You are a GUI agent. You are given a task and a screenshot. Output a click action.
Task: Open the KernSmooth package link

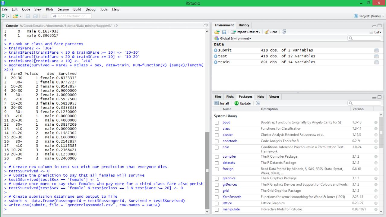click(x=232, y=197)
